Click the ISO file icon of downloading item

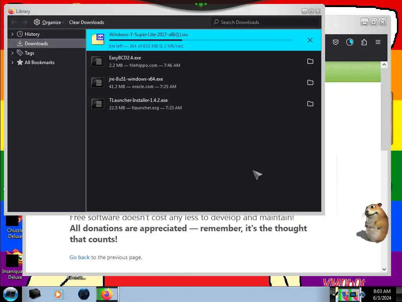tap(98, 39)
